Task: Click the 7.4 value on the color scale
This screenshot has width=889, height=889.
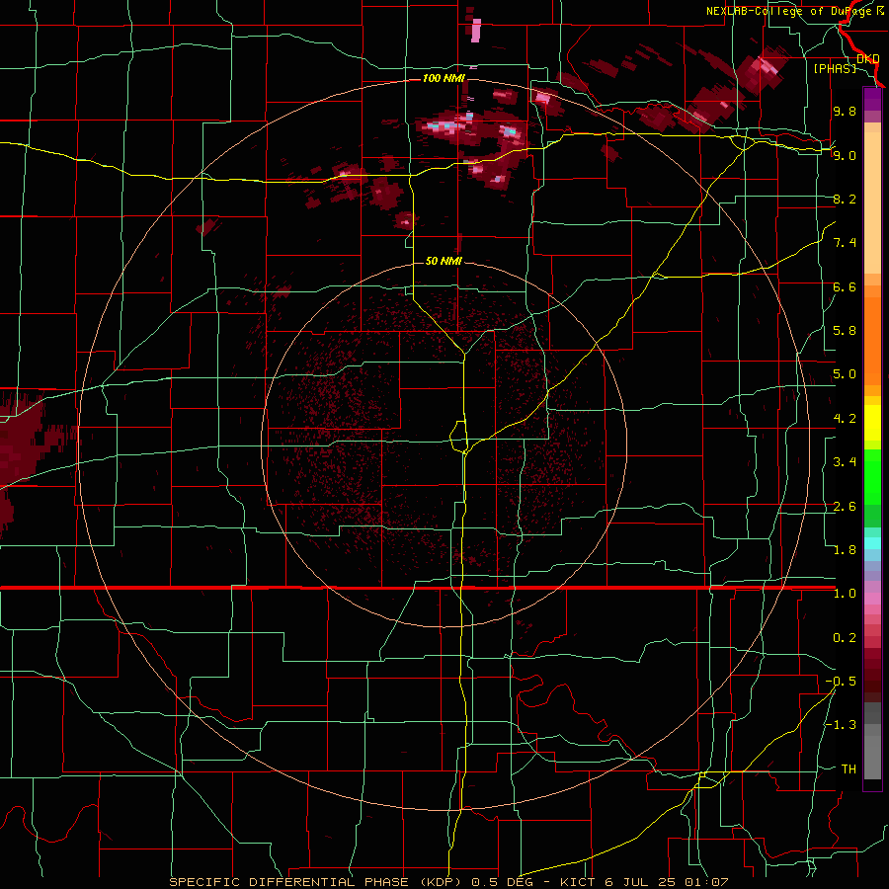Action: coord(845,243)
